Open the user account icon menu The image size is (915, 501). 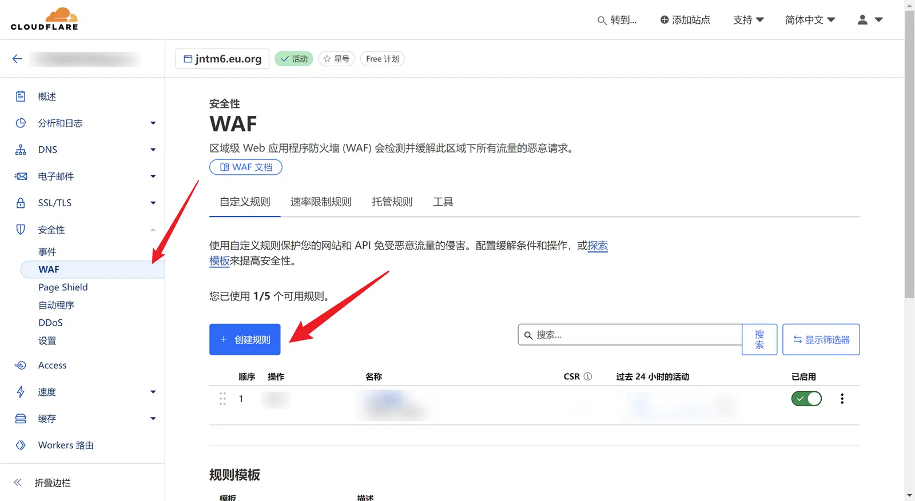(870, 20)
